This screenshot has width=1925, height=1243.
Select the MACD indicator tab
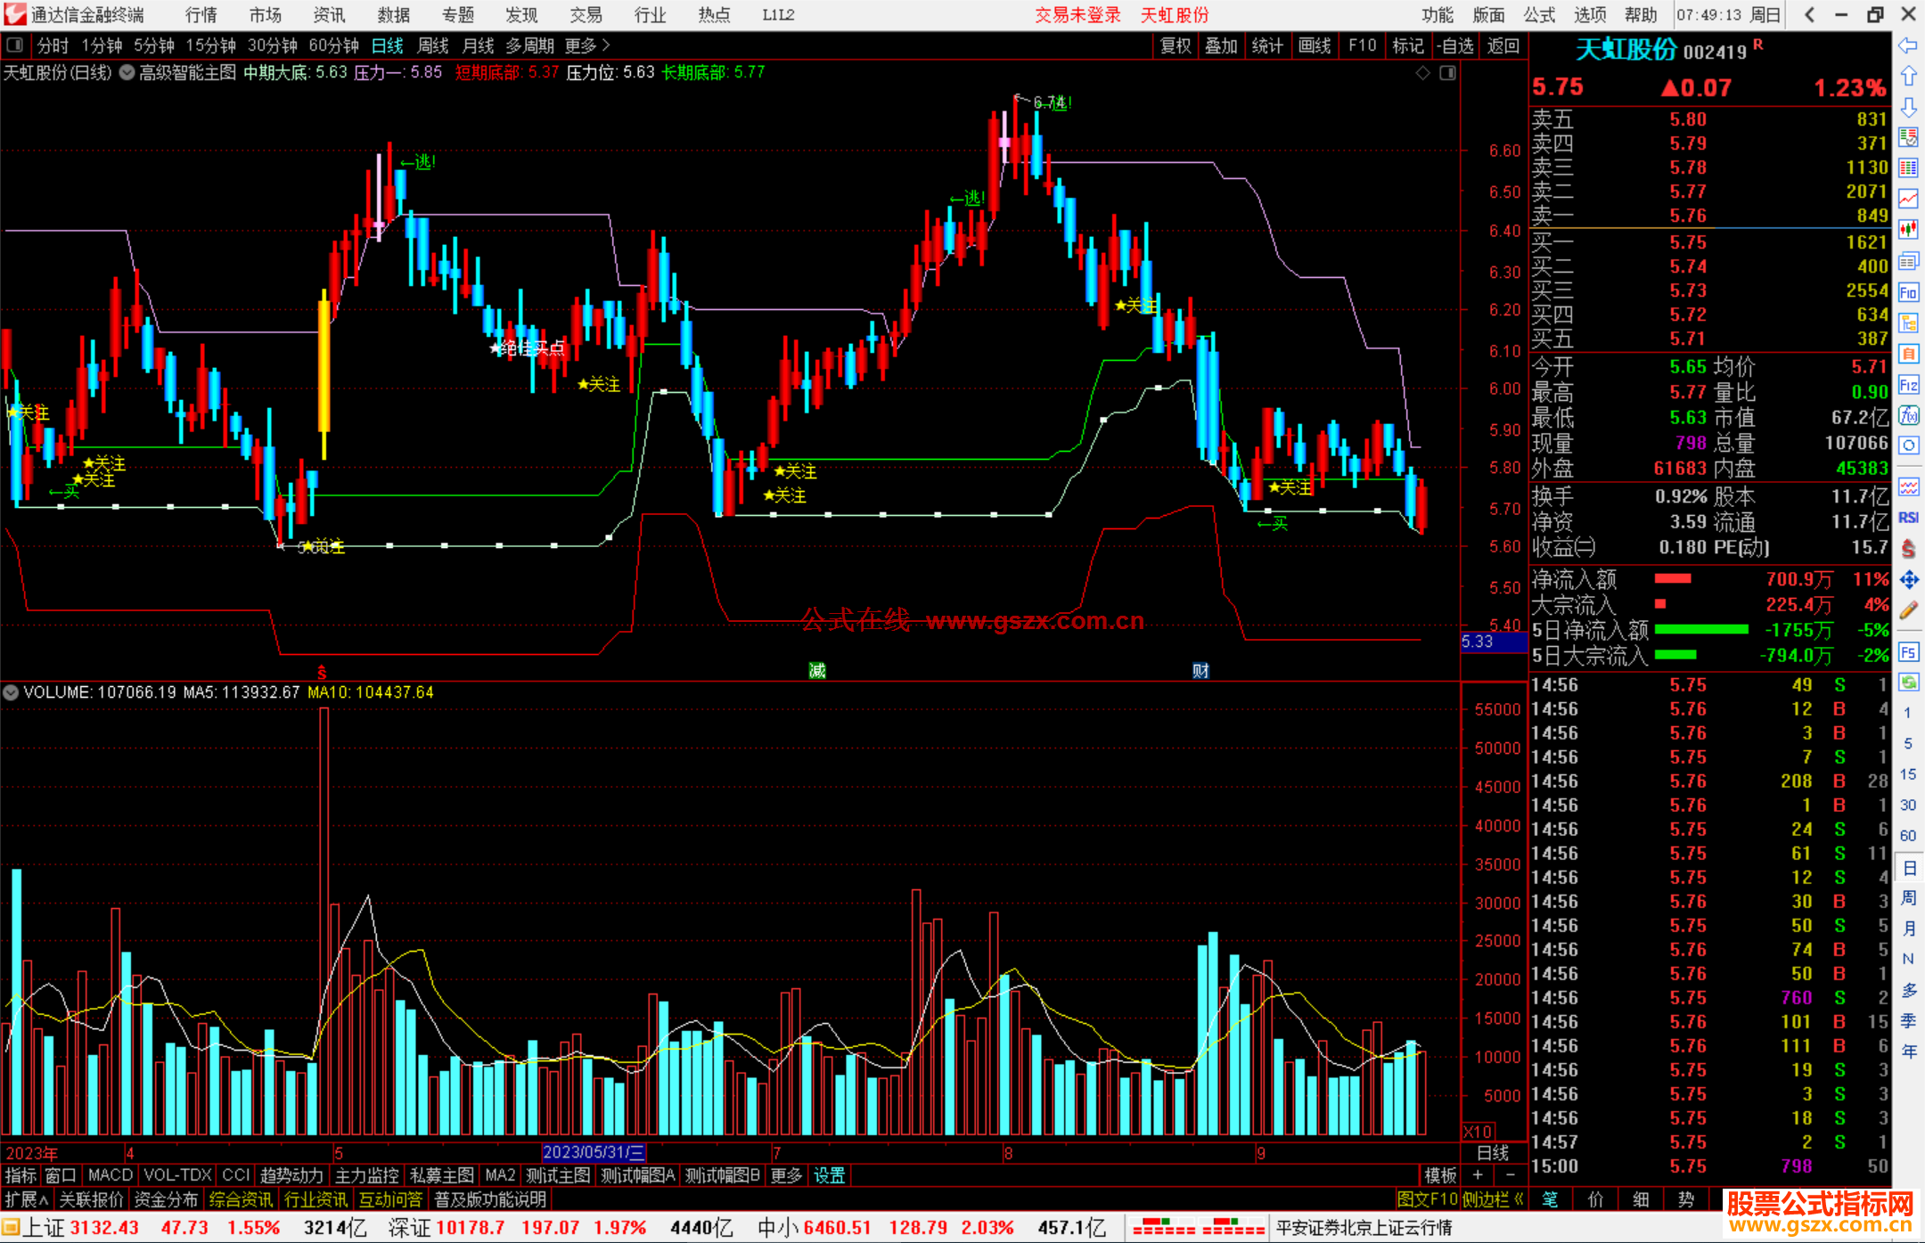[111, 1175]
